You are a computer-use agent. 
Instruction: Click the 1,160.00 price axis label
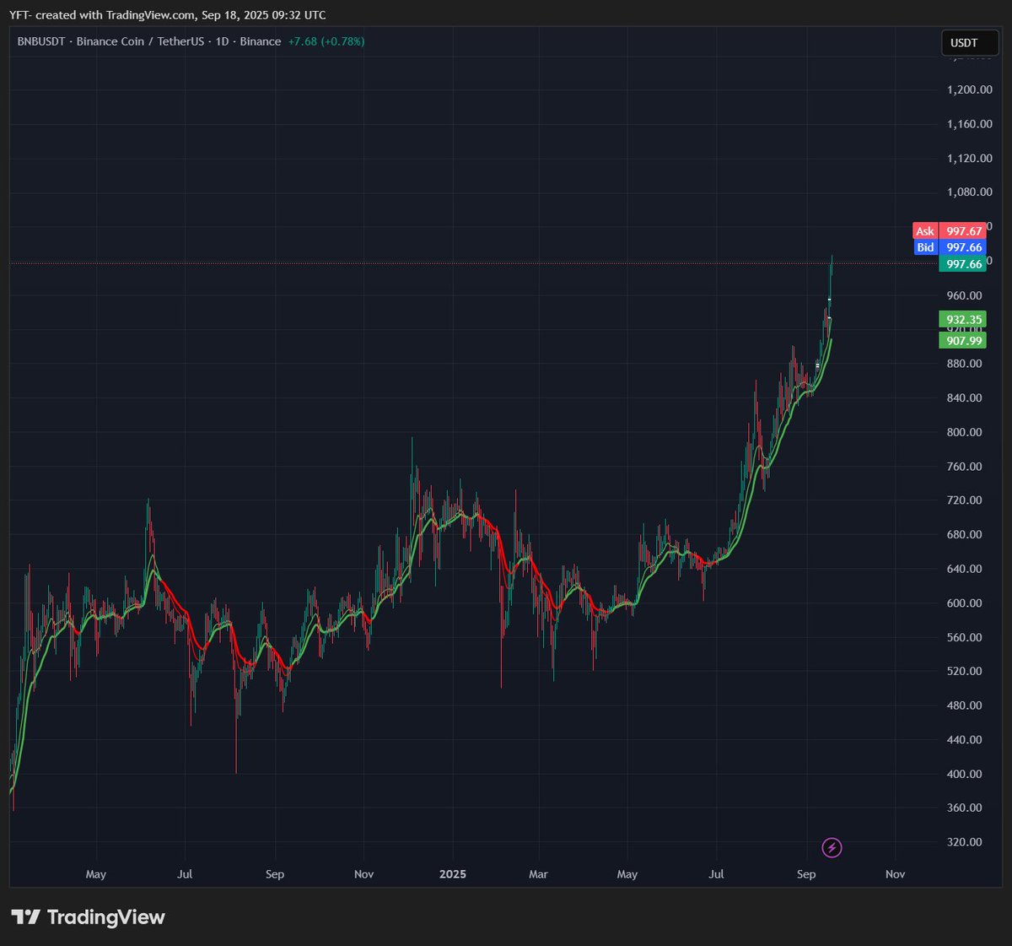pos(969,124)
